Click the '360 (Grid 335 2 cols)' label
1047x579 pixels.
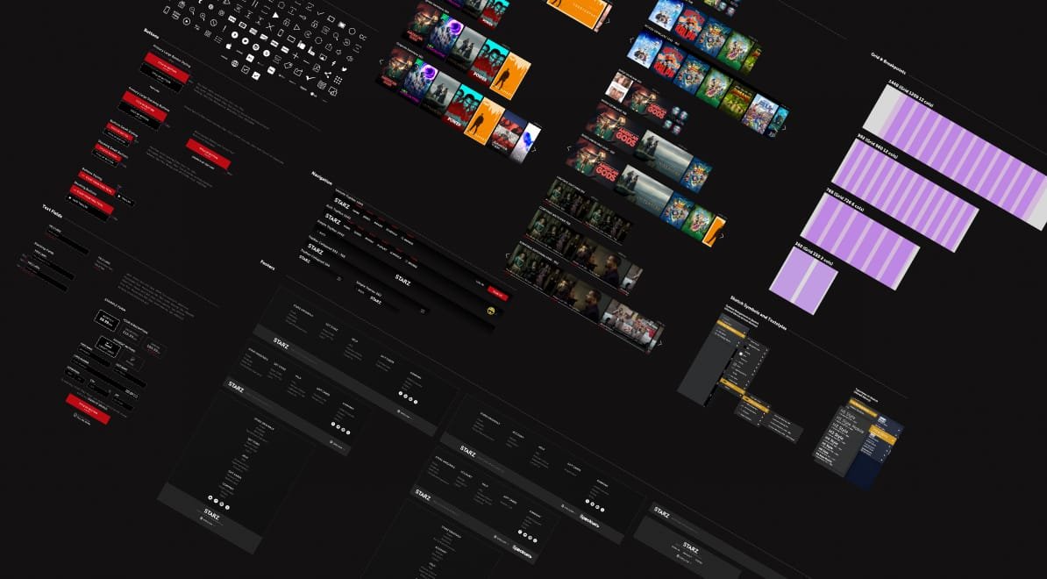pos(814,254)
